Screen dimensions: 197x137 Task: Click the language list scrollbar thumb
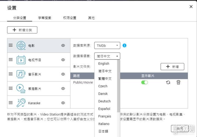[118, 86]
